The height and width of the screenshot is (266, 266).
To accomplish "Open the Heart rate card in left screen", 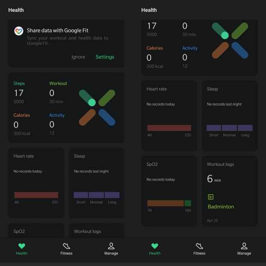I will click(x=37, y=183).
